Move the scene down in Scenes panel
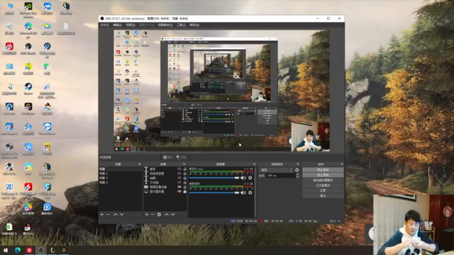 pyautogui.click(x=121, y=215)
